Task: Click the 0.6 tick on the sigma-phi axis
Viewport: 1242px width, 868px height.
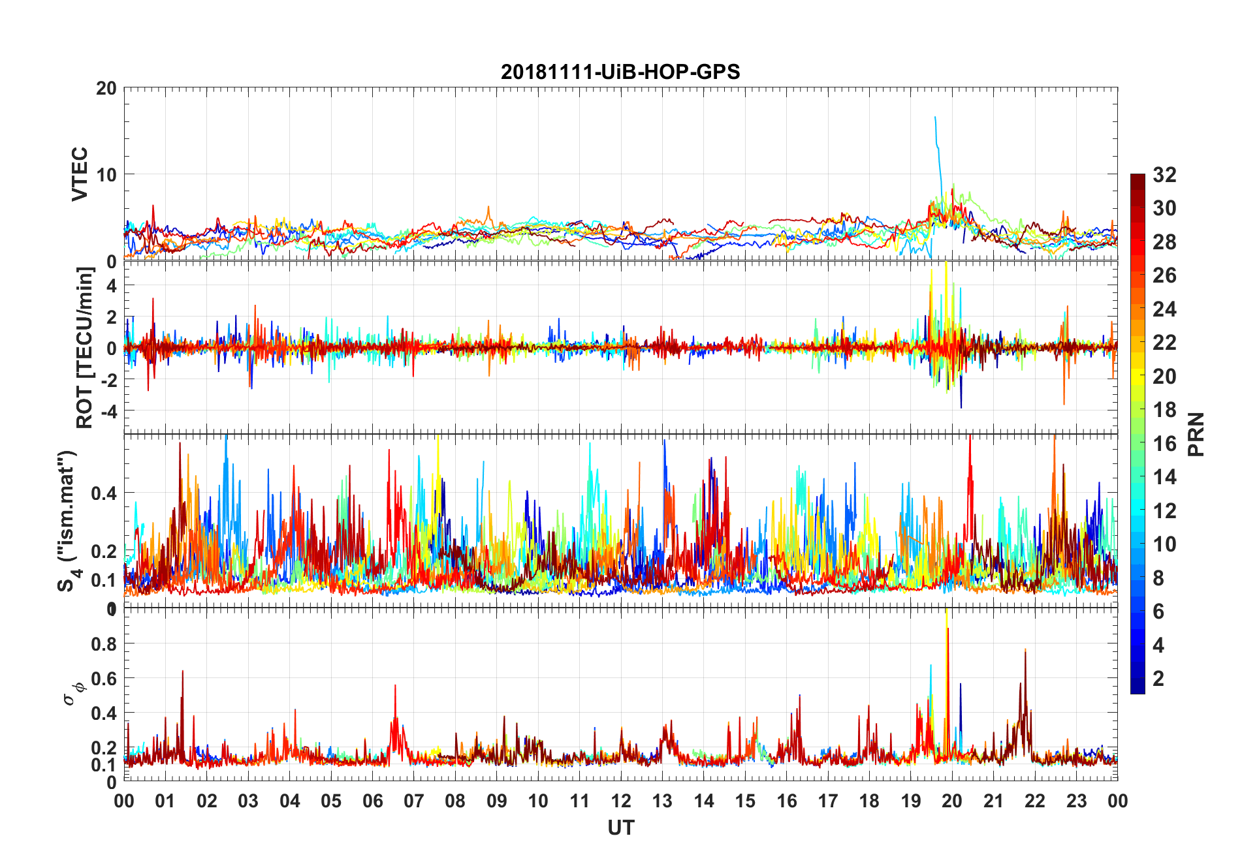Action: pos(104,678)
